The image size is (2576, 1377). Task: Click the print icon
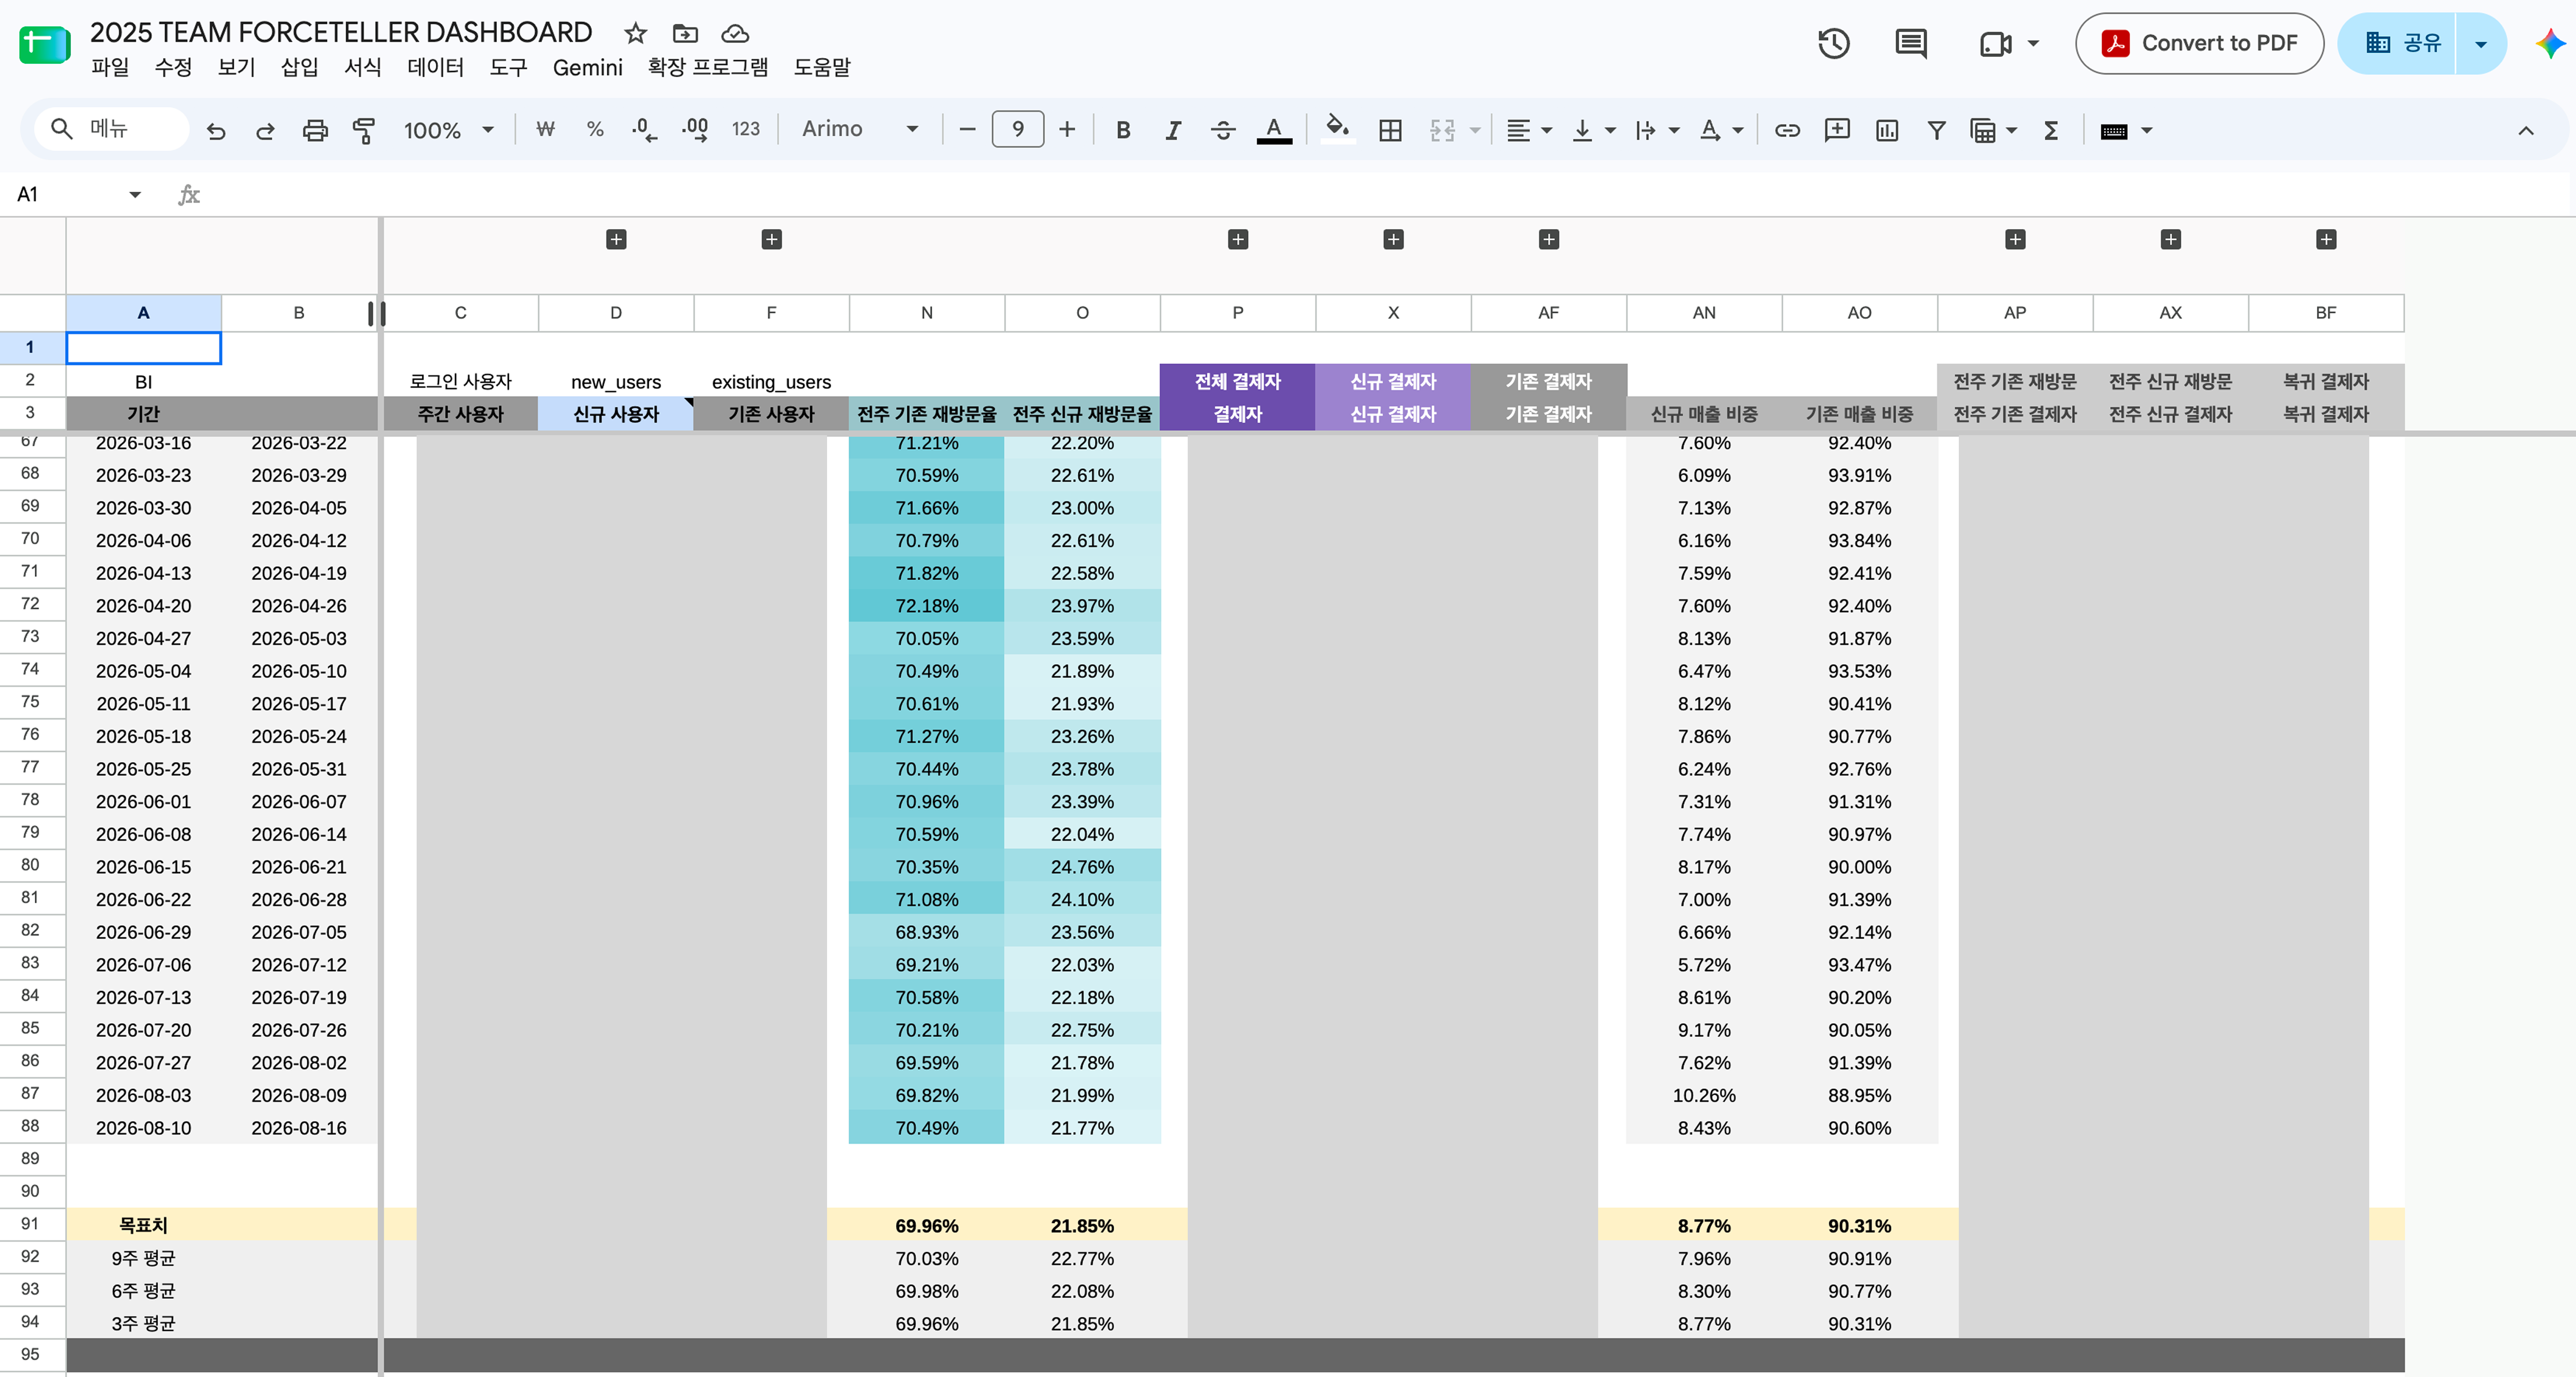point(315,130)
